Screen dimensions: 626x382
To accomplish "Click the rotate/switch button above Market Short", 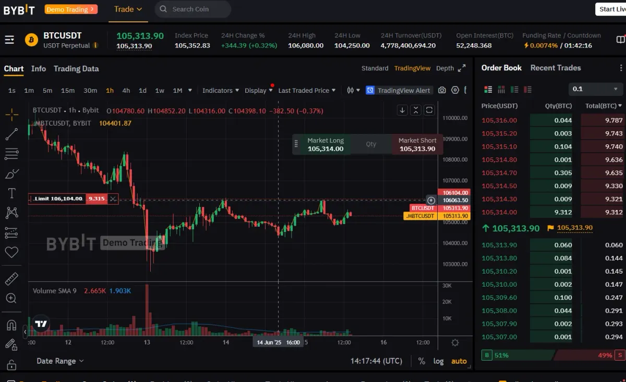I will [429, 110].
